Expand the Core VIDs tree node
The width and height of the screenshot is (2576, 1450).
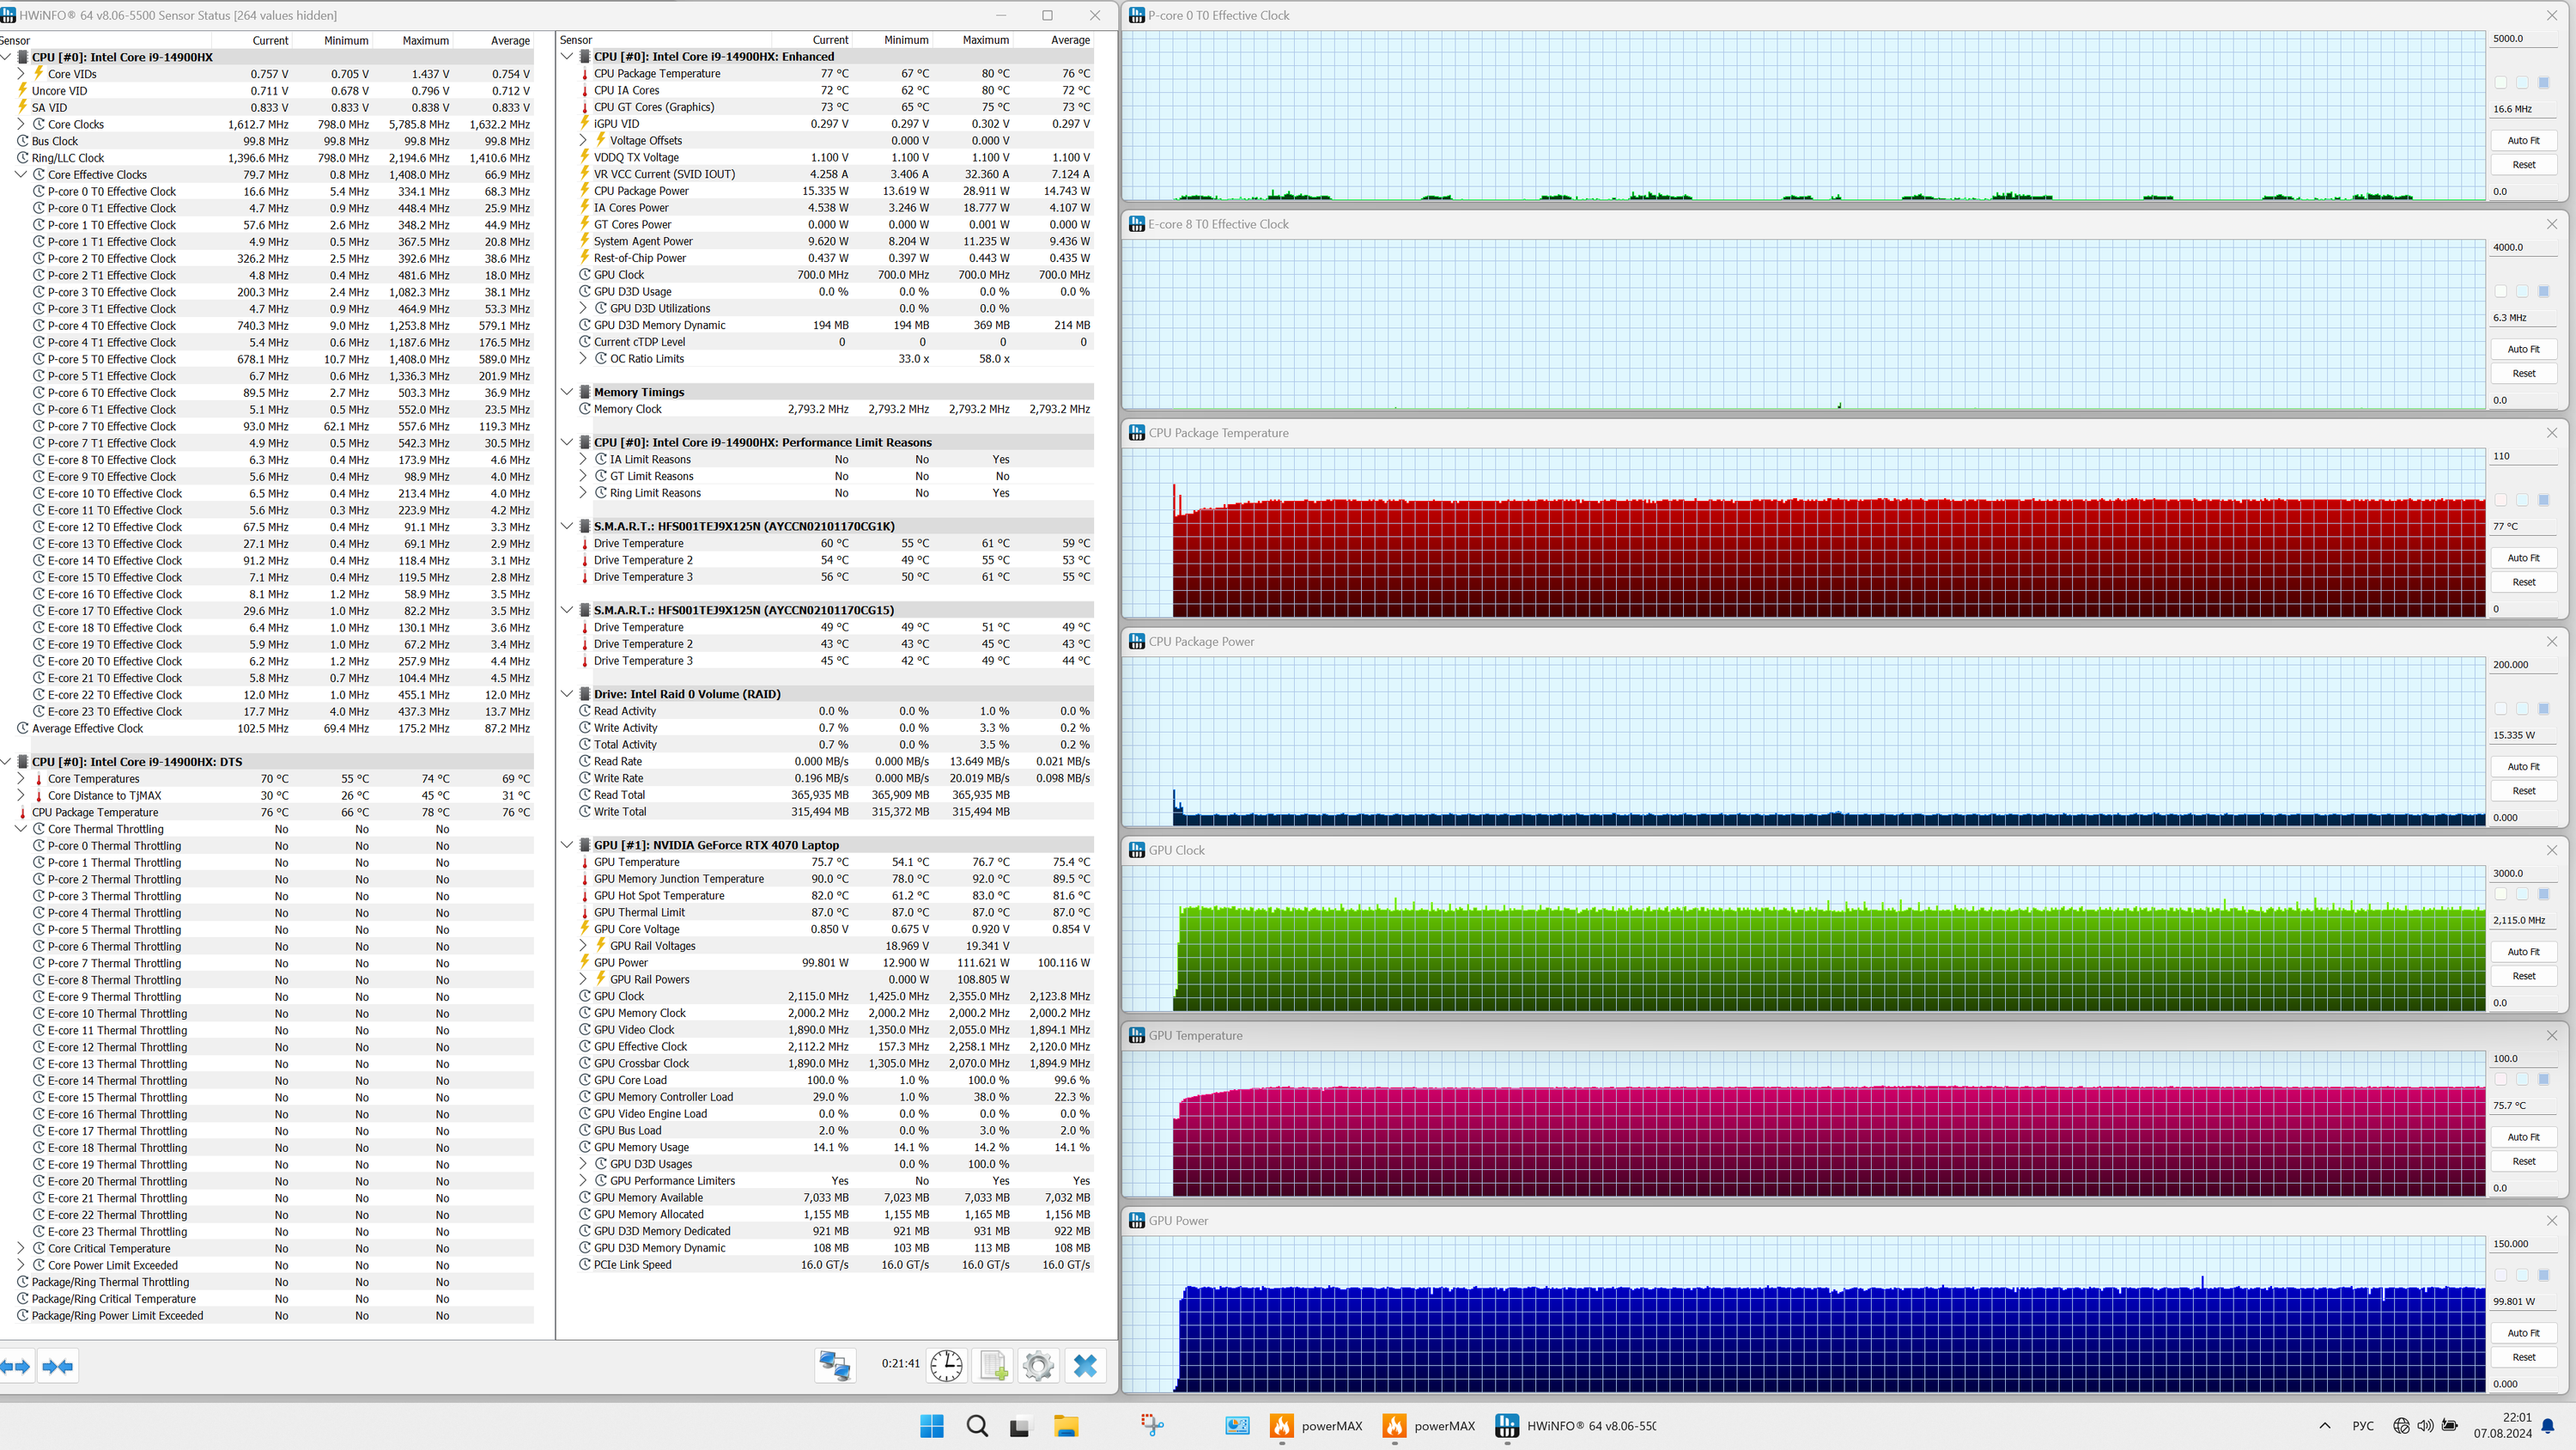(x=21, y=73)
